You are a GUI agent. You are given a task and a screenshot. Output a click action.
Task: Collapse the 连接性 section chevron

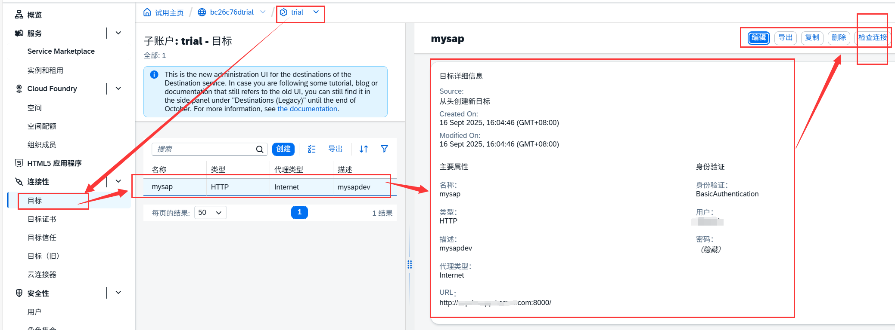coord(118,181)
